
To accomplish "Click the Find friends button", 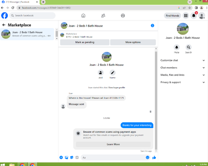I will tap(173, 15).
